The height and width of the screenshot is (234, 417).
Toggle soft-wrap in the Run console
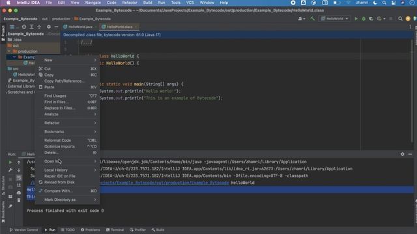[19, 177]
